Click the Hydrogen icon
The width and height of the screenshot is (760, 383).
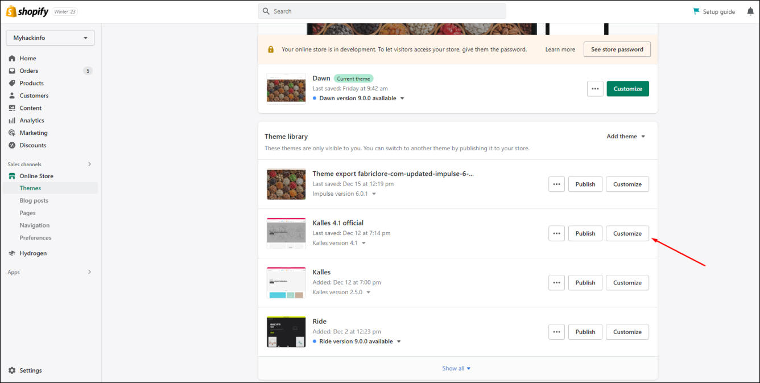[x=12, y=253]
